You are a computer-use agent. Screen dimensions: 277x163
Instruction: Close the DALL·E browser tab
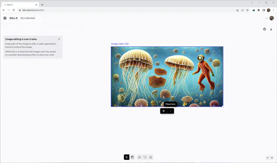[36, 5]
